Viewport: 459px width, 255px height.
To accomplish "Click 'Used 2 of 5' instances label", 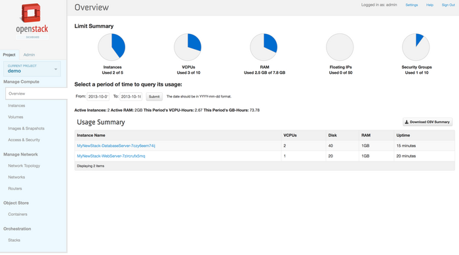I will [x=112, y=73].
